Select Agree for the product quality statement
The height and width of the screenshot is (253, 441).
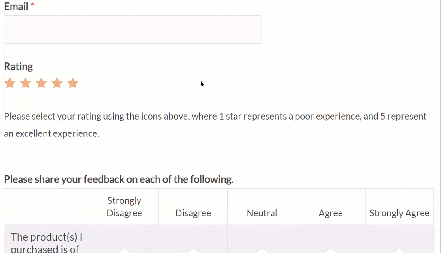(x=330, y=251)
